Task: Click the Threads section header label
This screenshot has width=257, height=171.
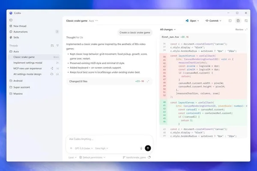Action: coord(14,46)
